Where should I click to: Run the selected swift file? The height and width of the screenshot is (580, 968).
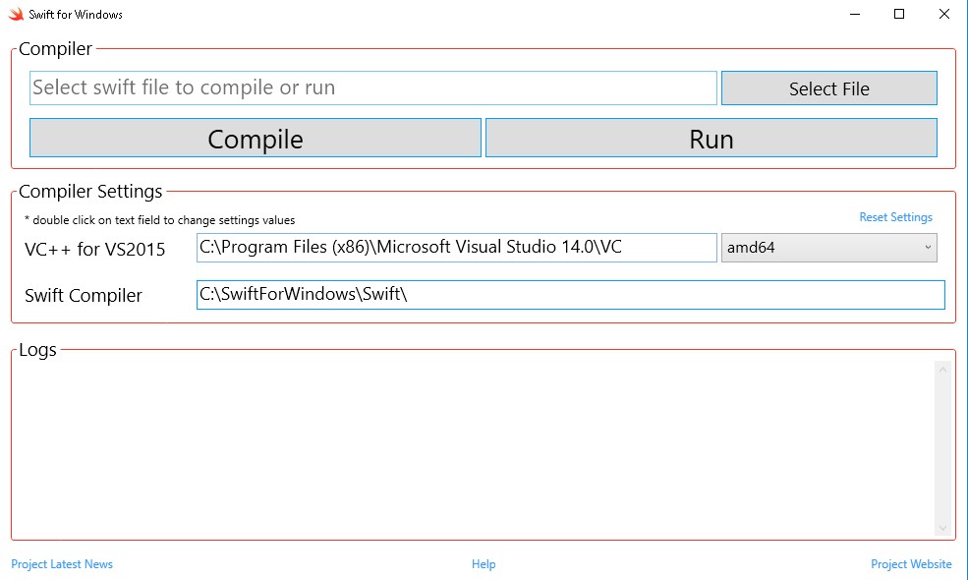[x=712, y=138]
